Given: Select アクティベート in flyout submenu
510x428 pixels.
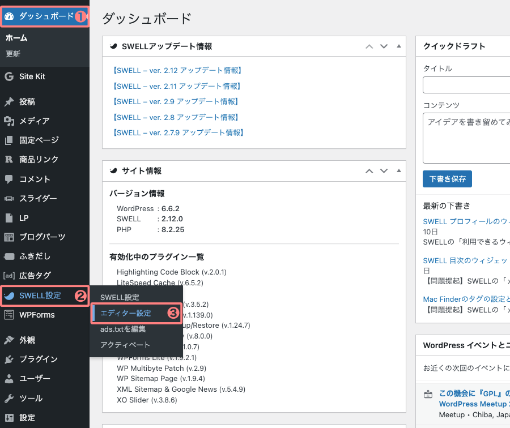Looking at the screenshot, I should click(x=125, y=345).
